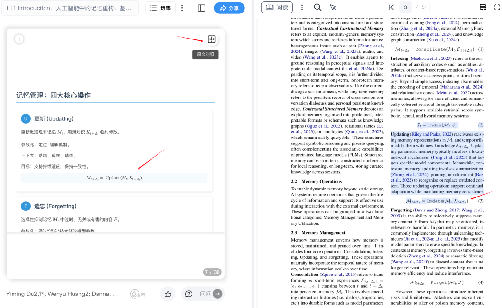Switch to 阅读 reading mode

pyautogui.click(x=277, y=7)
